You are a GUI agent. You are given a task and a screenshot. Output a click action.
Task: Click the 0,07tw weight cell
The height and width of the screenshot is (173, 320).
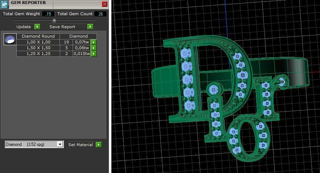coord(82,42)
